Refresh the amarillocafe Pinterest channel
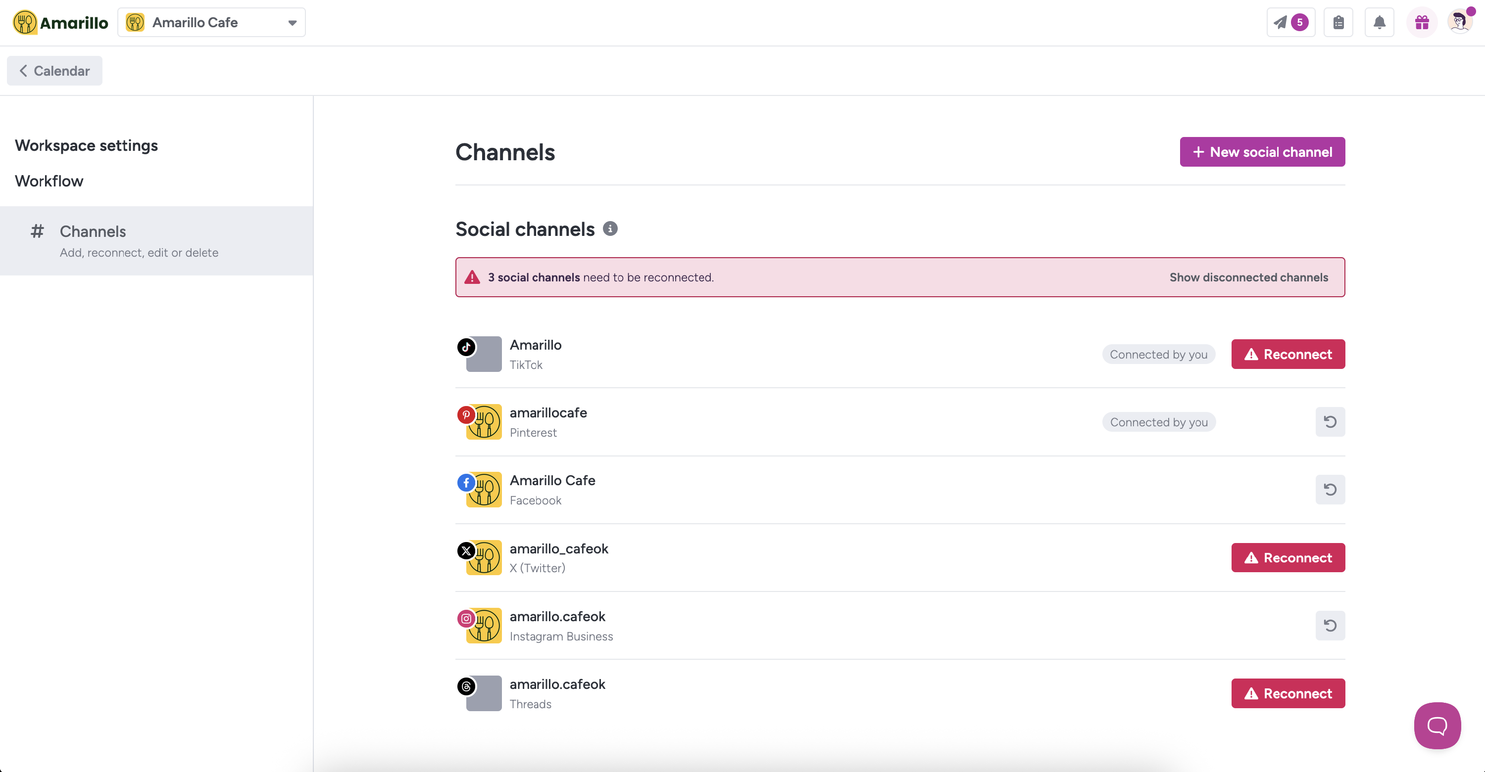 click(x=1330, y=422)
